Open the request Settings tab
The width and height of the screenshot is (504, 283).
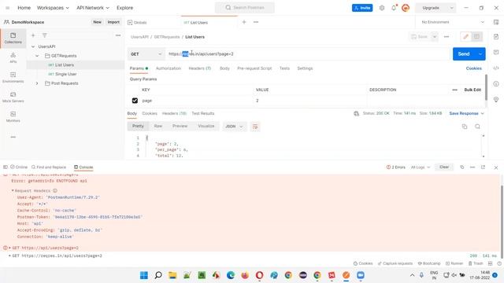click(305, 68)
